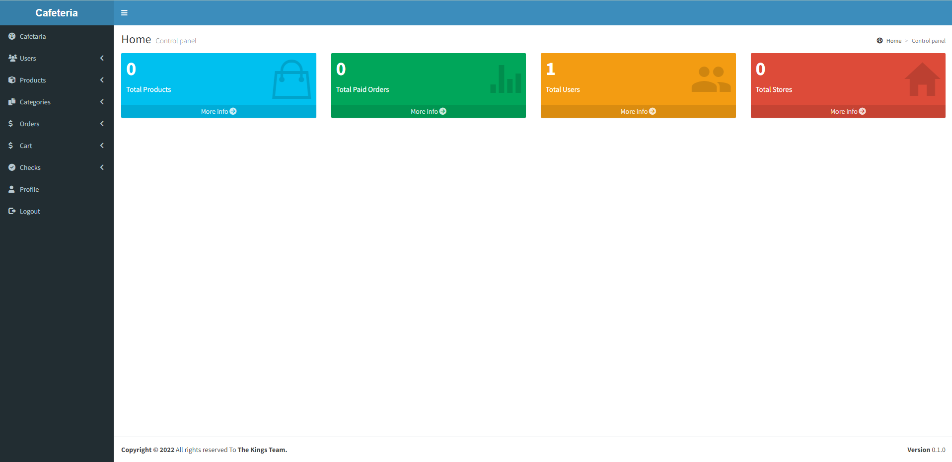The image size is (952, 462).
Task: Select the Categories menu entry
Action: [35, 102]
